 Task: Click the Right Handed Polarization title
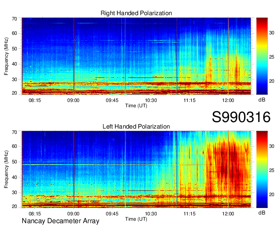pos(136,13)
